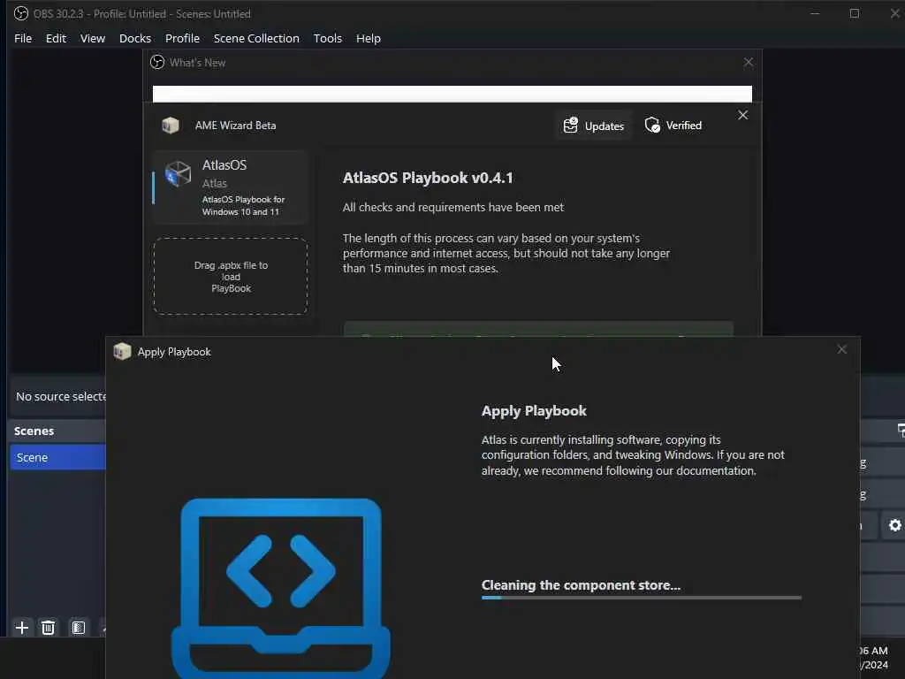Click the OBS icon in What's New titlebar
The height and width of the screenshot is (679, 905).
coord(157,63)
